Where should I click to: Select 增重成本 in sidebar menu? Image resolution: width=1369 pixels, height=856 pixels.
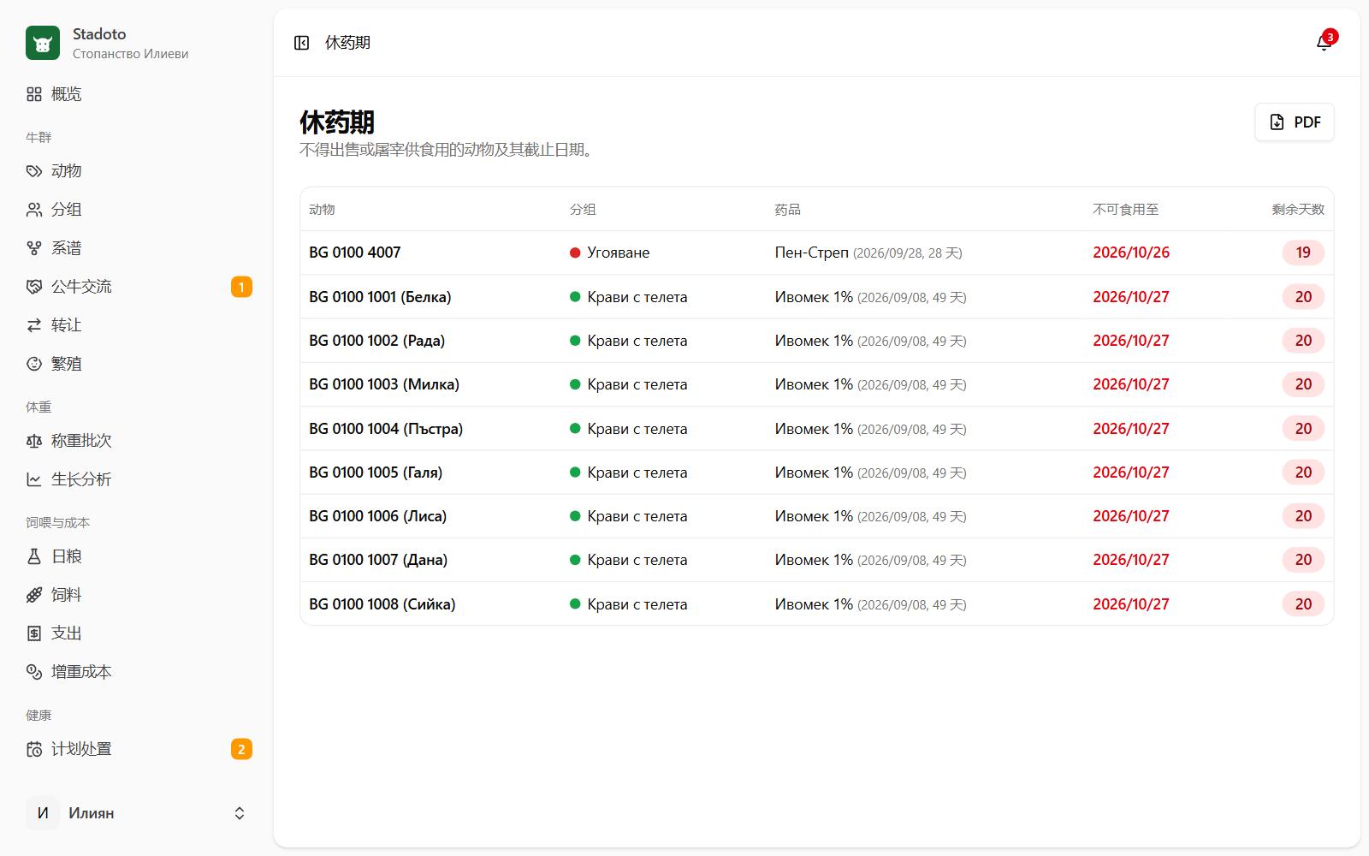click(x=139, y=672)
